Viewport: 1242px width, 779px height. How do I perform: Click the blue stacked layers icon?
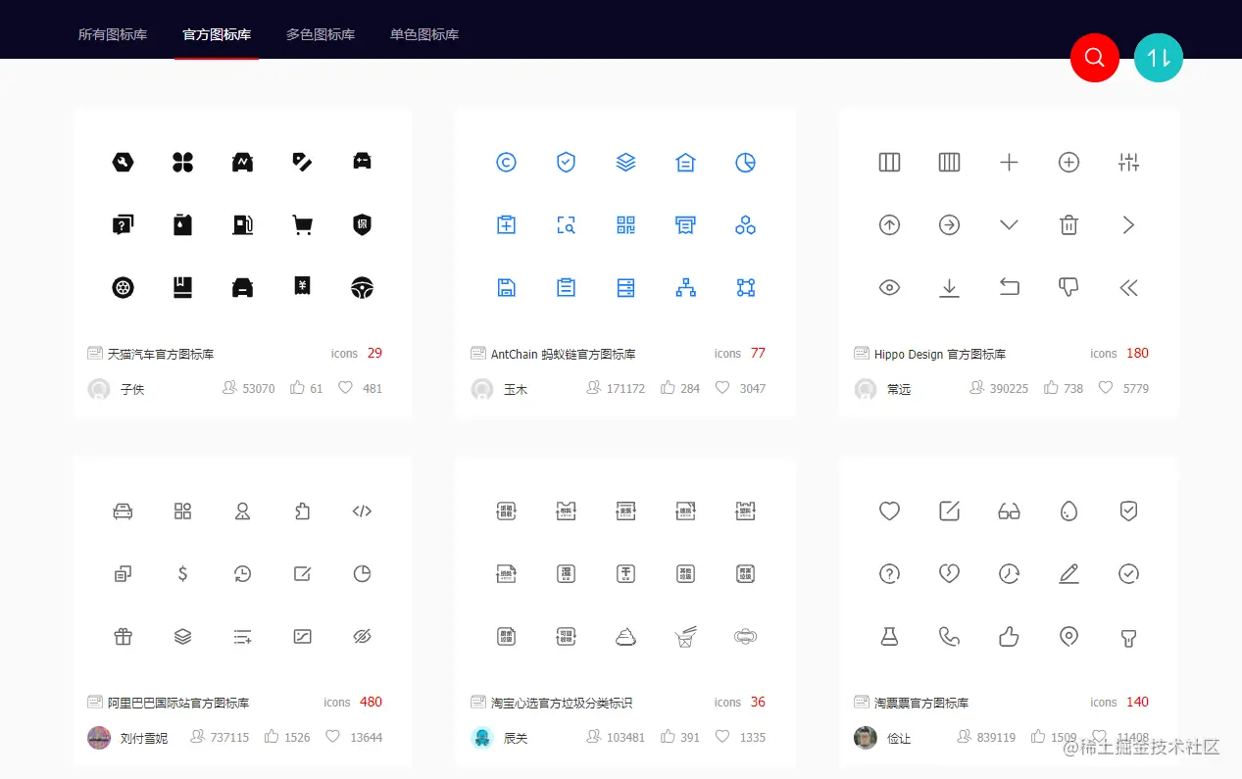625,163
